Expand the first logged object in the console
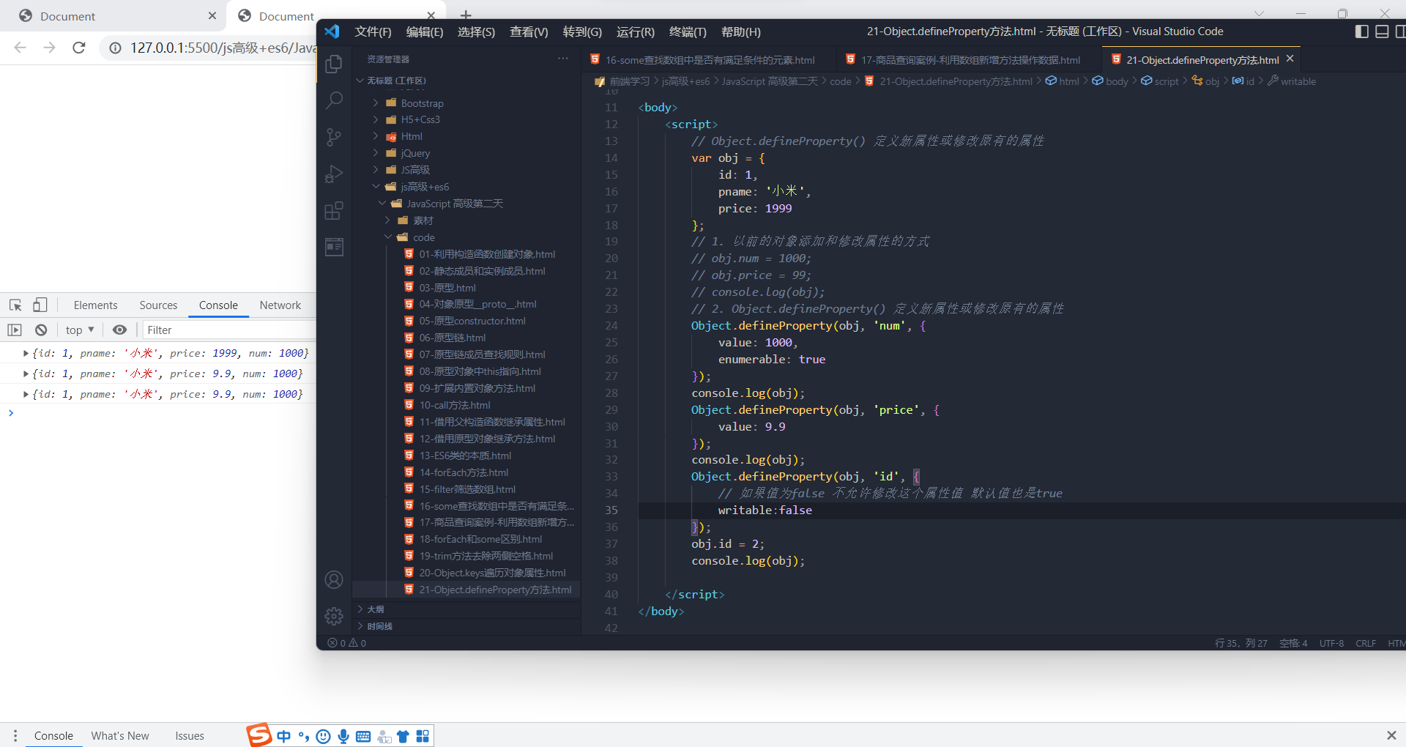 [26, 353]
